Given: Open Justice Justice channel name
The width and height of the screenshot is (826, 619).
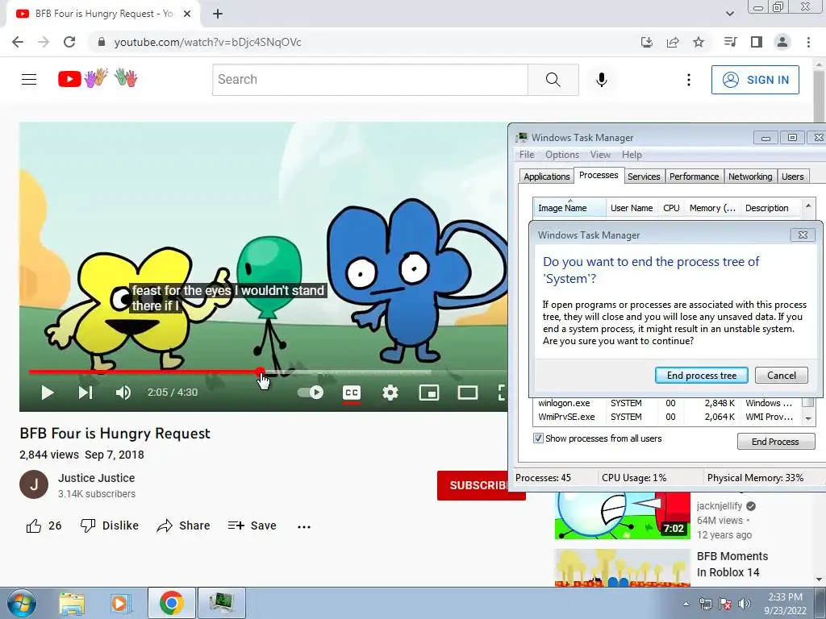Looking at the screenshot, I should (x=97, y=478).
